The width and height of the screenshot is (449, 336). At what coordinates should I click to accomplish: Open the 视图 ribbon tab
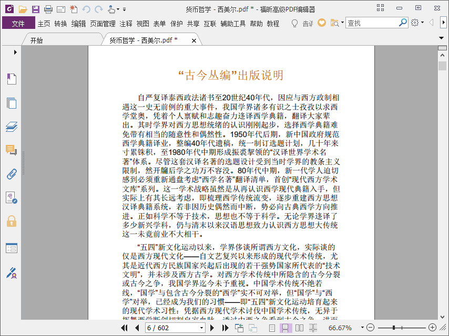(x=142, y=24)
